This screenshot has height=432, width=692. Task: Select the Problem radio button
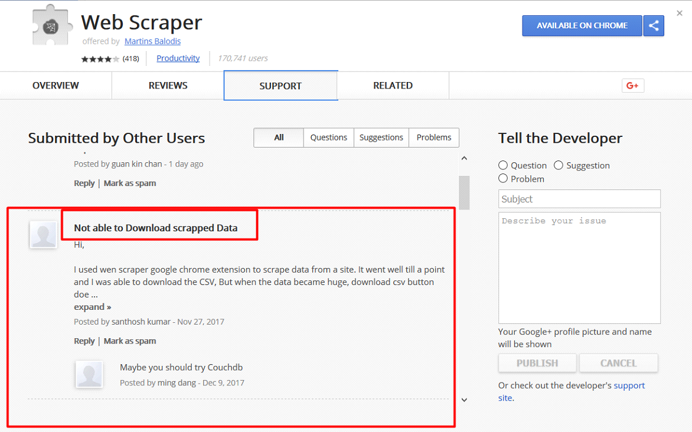click(x=502, y=178)
